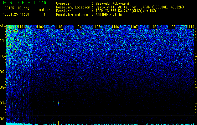Click the observer name Masayuki Kobayashi

(x=112, y=4)
